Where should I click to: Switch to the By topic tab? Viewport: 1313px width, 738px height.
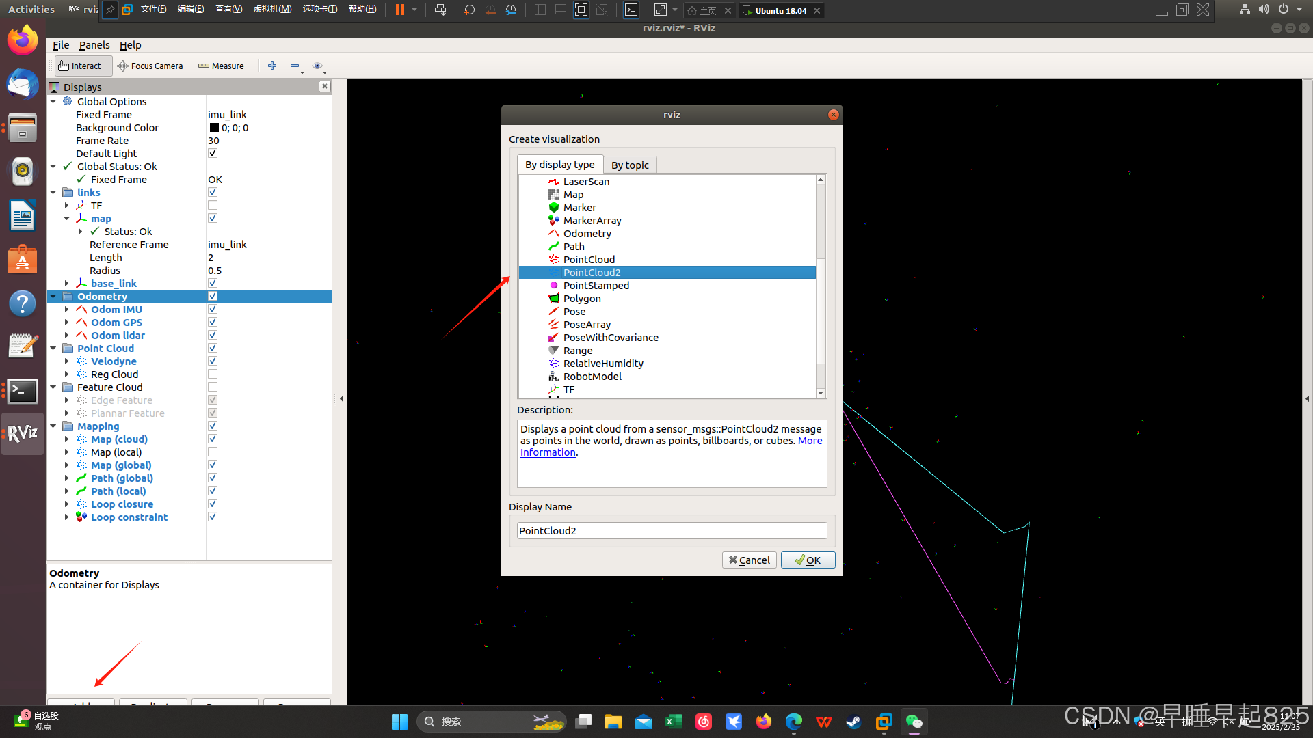629,165
